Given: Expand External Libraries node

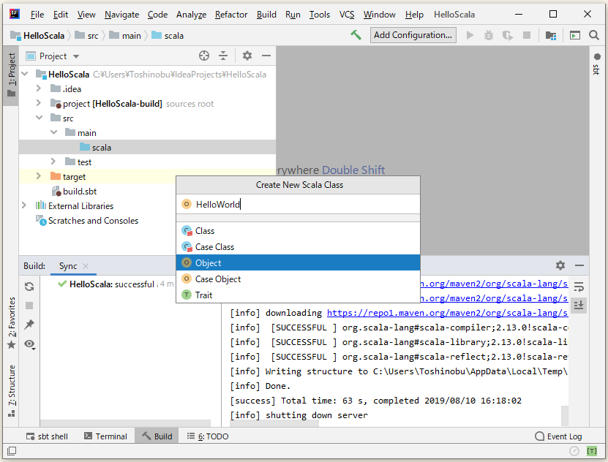Looking at the screenshot, I should (24, 205).
